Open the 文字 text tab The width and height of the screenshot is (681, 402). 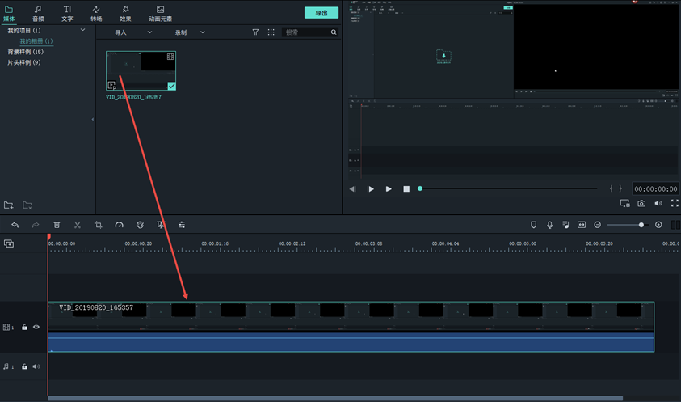(x=67, y=14)
